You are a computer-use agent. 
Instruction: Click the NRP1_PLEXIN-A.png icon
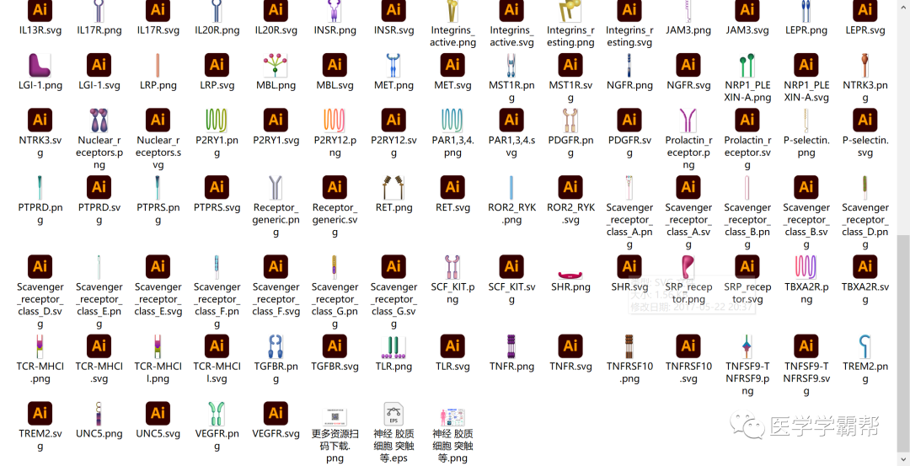click(x=747, y=65)
